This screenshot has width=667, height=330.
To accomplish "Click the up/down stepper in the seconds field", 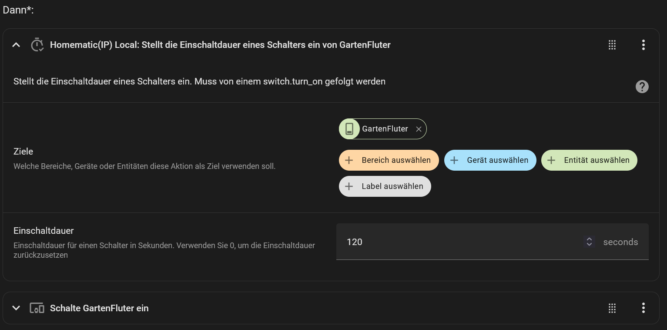I will point(589,242).
